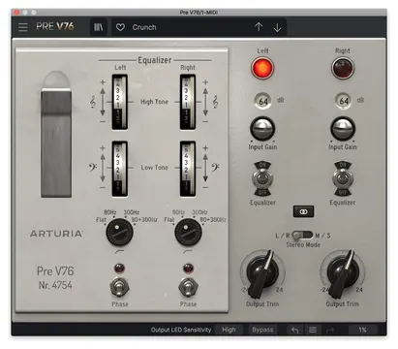Click the Left 64 dB gain display
398x349 pixels.
point(263,101)
